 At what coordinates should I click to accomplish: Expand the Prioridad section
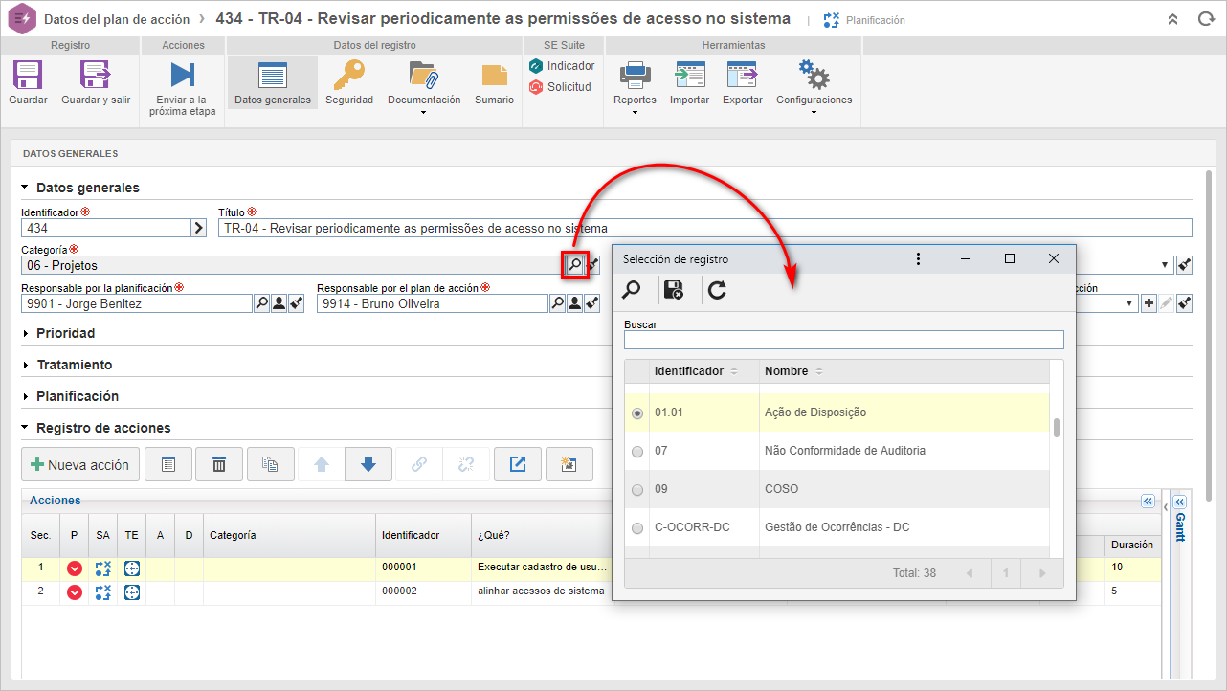pos(25,333)
